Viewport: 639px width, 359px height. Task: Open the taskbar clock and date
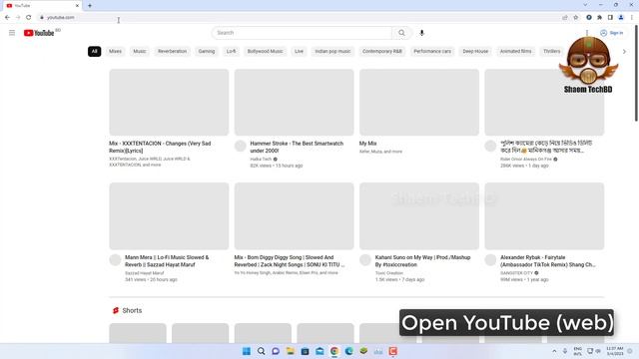tap(615, 351)
